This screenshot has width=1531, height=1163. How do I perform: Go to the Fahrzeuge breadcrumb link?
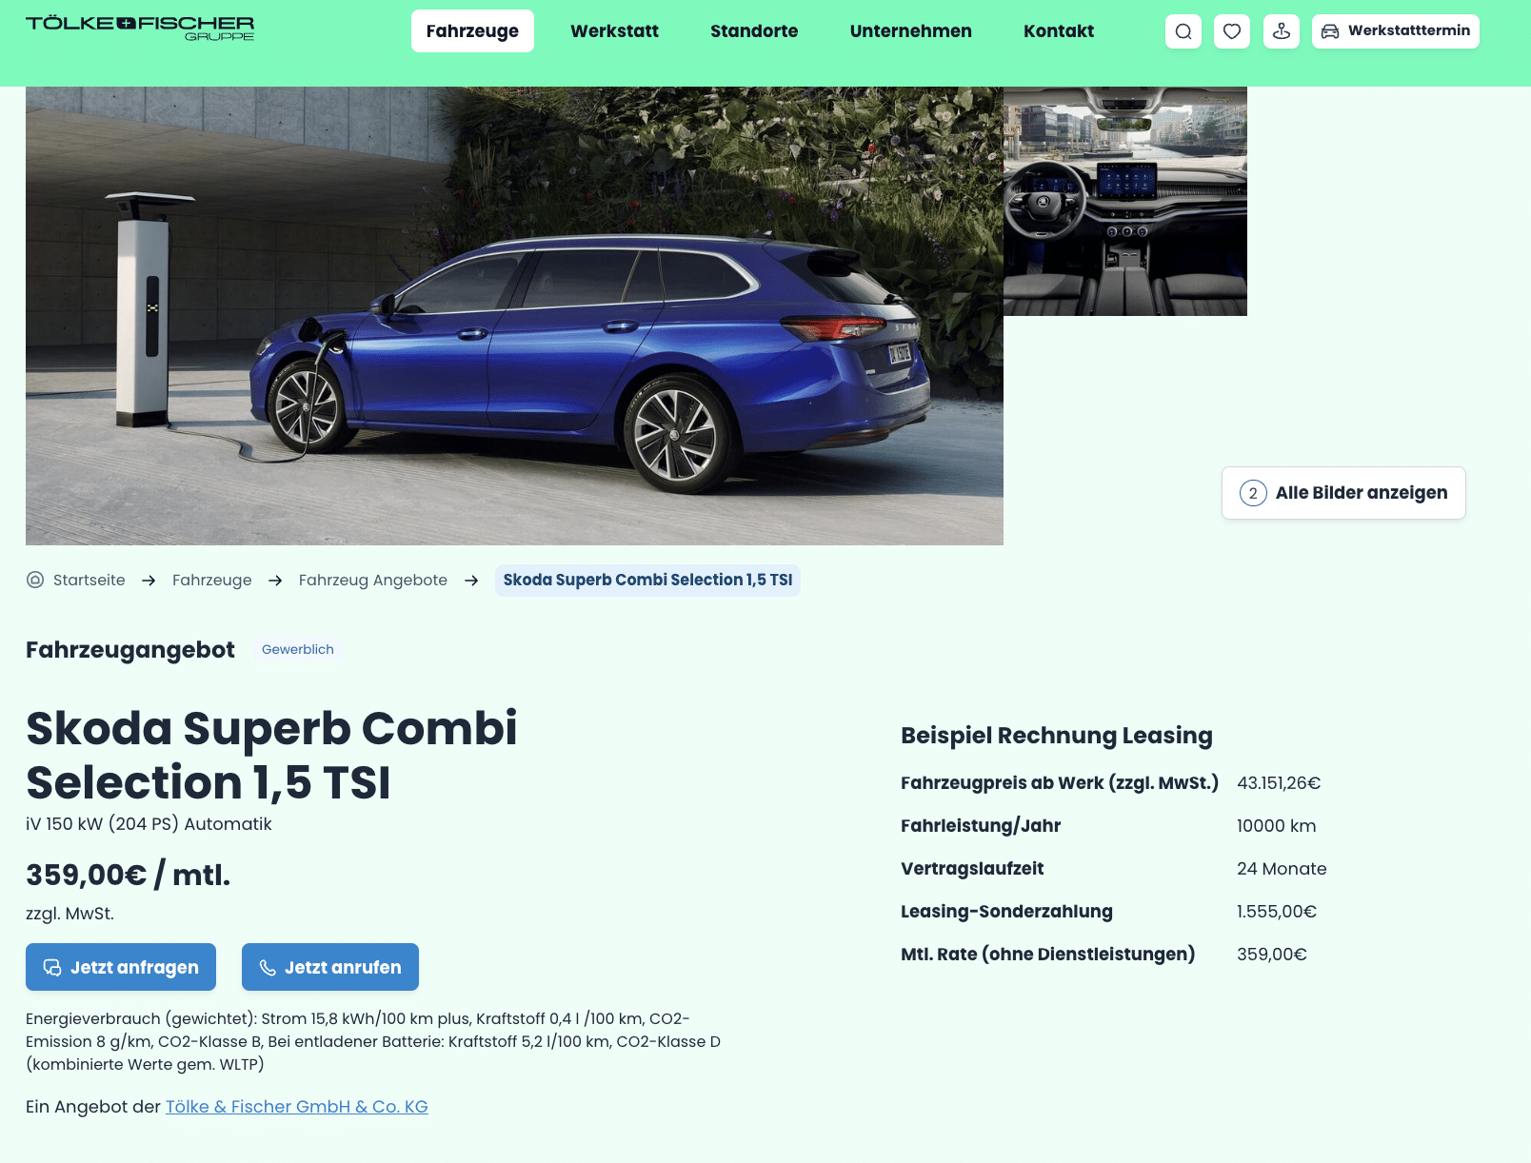(x=212, y=580)
